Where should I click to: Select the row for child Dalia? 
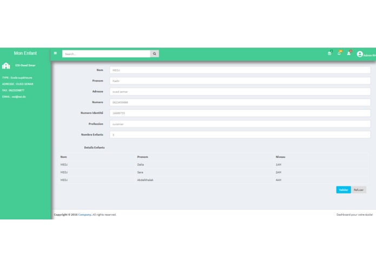[x=213, y=165]
